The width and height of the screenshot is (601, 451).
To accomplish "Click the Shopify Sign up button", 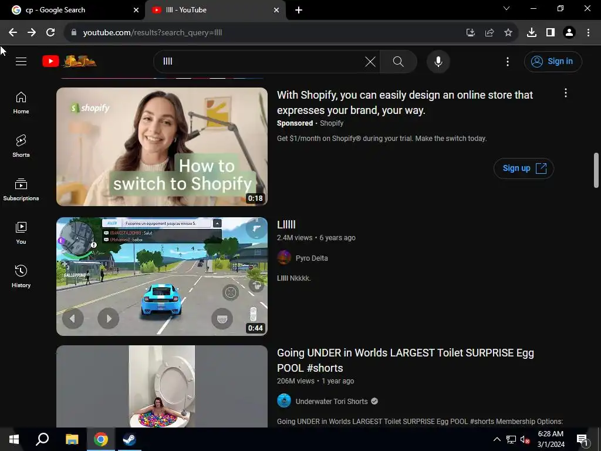I will (x=524, y=169).
